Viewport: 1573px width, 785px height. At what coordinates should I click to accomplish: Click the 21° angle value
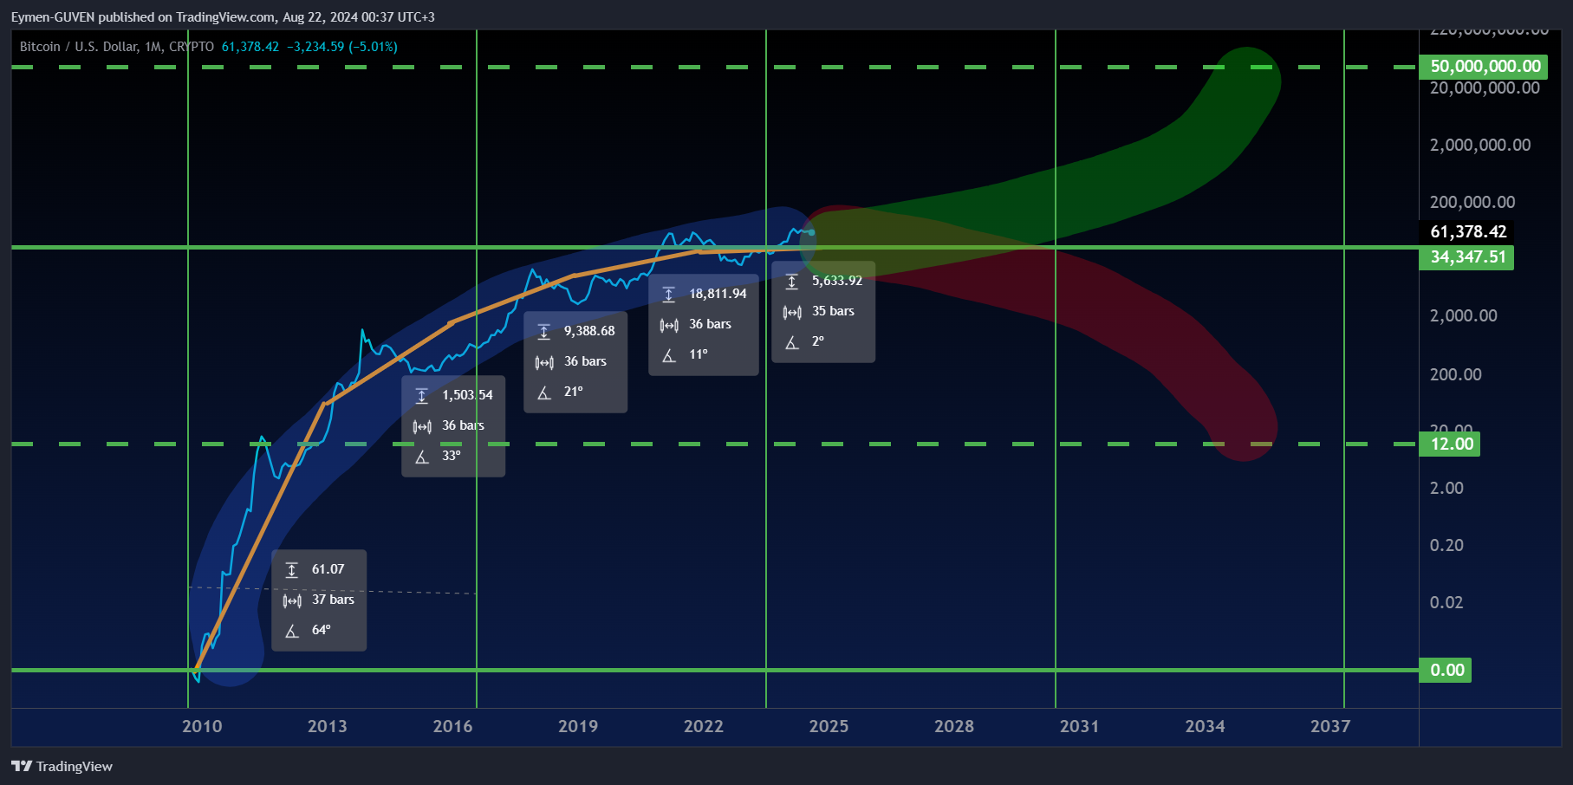(x=574, y=392)
